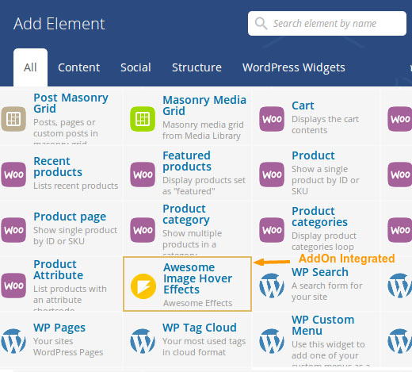Pick the Product categories title
The height and width of the screenshot is (372, 412).
click(319, 217)
